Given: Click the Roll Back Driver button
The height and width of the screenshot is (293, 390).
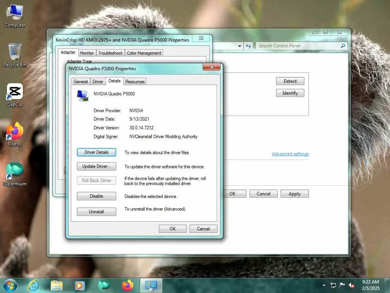Looking at the screenshot, I should coord(96,180).
